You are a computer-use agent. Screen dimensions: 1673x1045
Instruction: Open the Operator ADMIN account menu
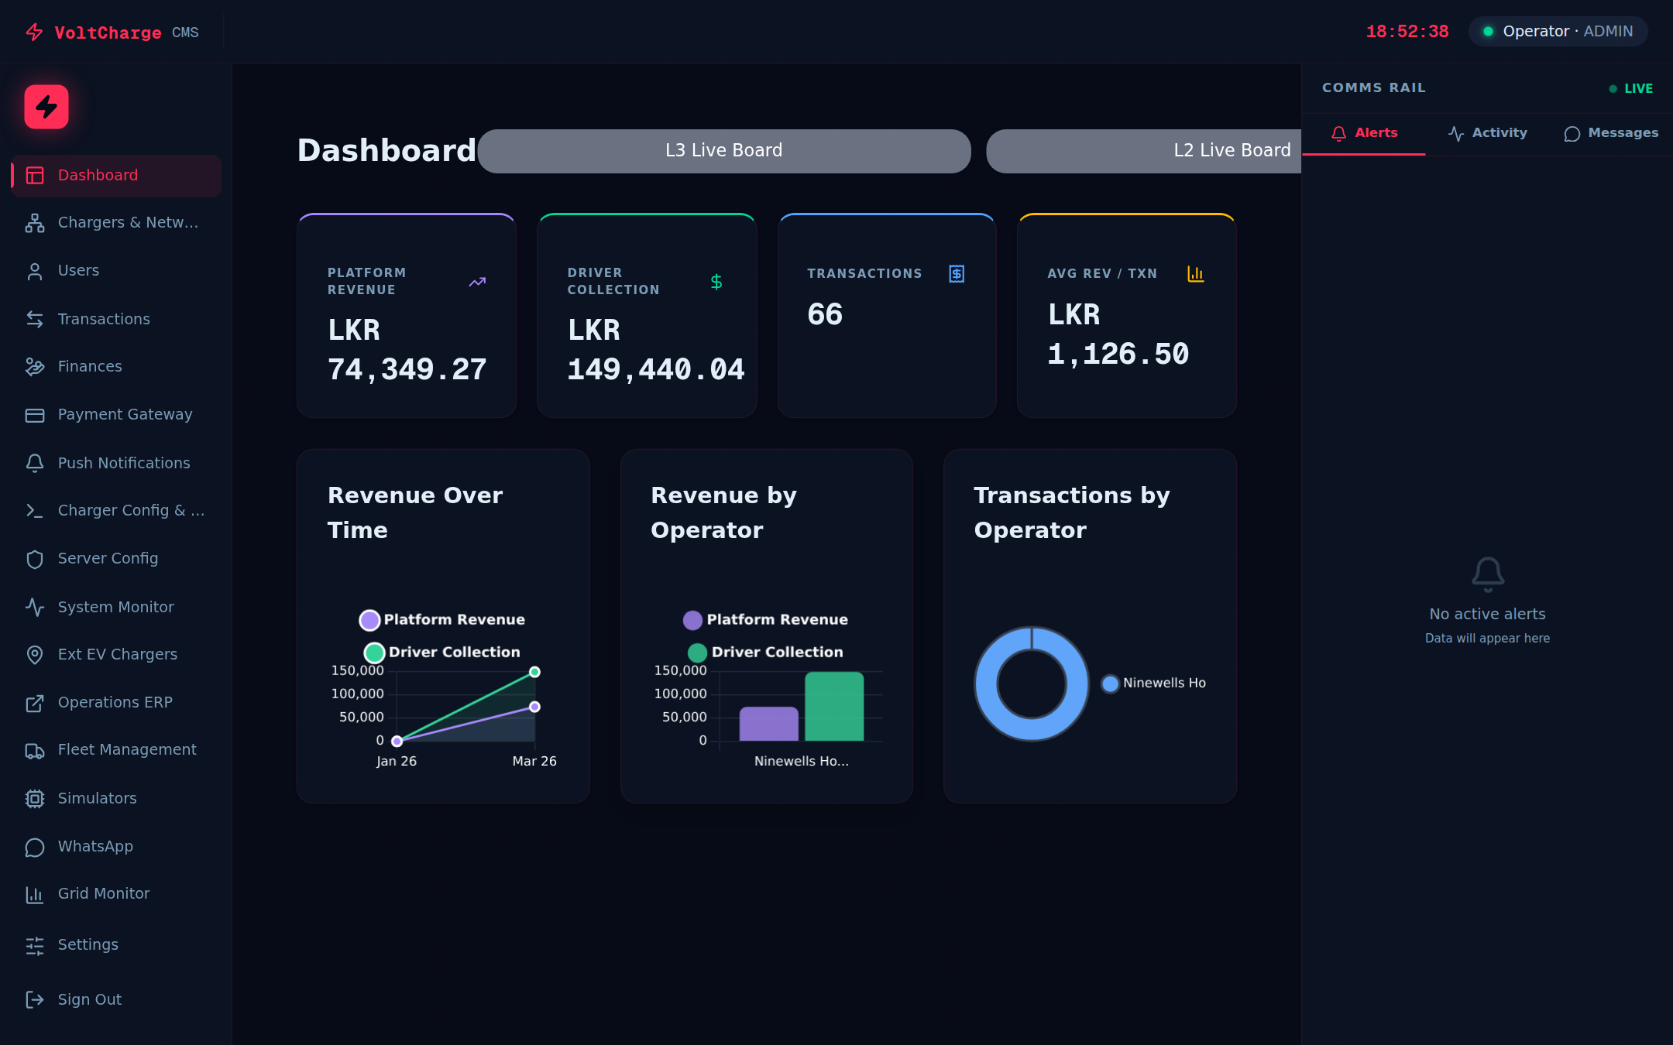pos(1557,31)
